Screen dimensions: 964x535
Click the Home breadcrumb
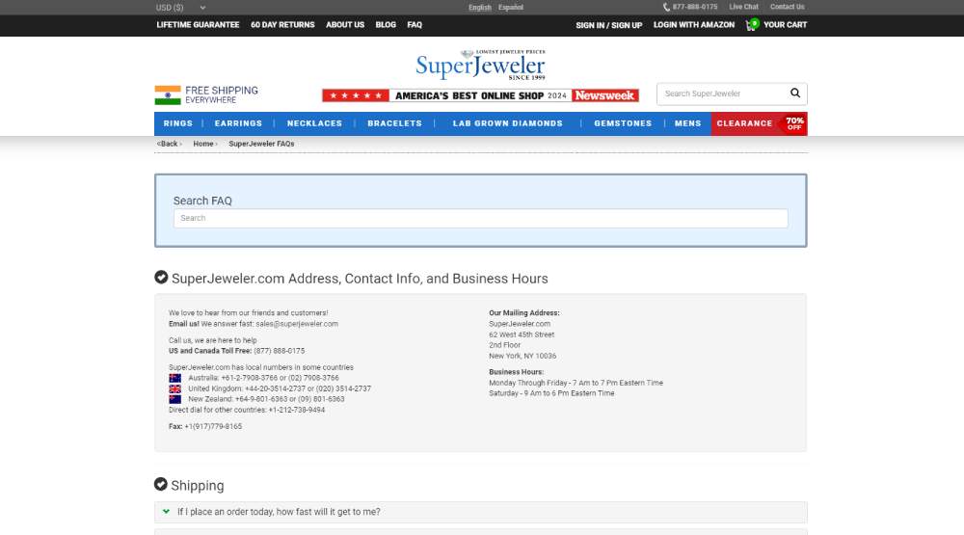pyautogui.click(x=202, y=144)
